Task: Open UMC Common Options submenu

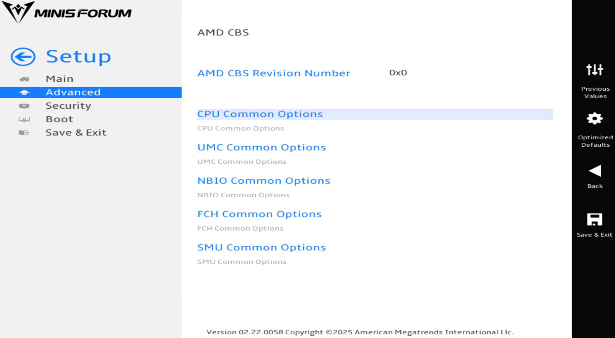Action: point(262,147)
